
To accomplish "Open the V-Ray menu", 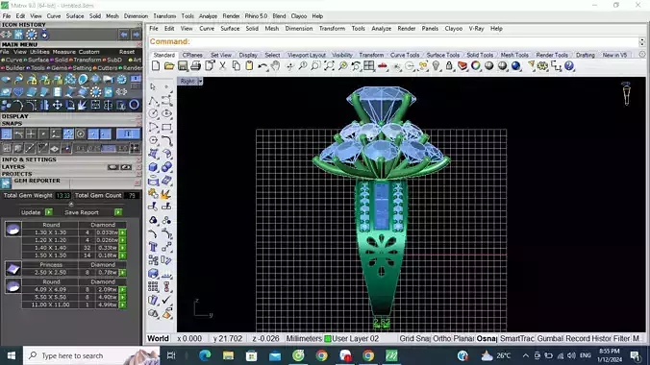I will 476,29.
